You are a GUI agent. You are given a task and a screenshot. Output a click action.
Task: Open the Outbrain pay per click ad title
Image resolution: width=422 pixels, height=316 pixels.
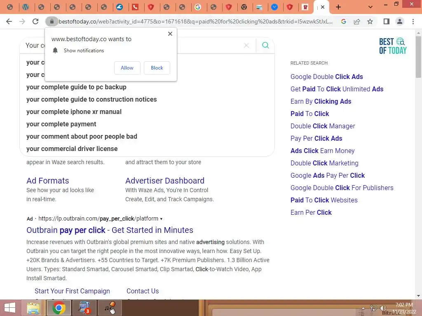coord(110,230)
